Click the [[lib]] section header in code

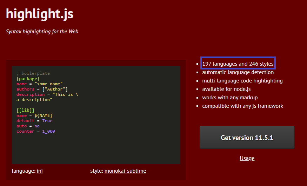[x=26, y=110]
